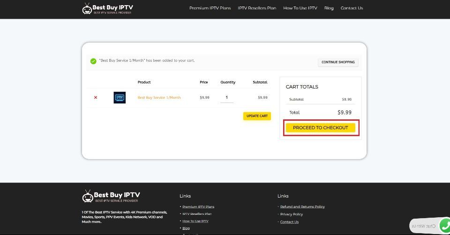
Task: Open footer Blog link
Action: [x=186, y=228]
